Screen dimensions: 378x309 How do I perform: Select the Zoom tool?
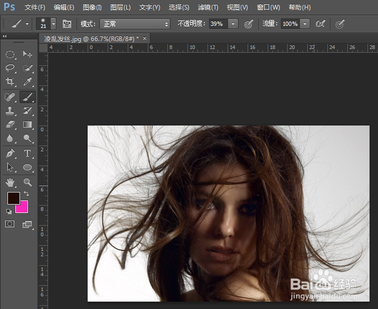pos(27,182)
